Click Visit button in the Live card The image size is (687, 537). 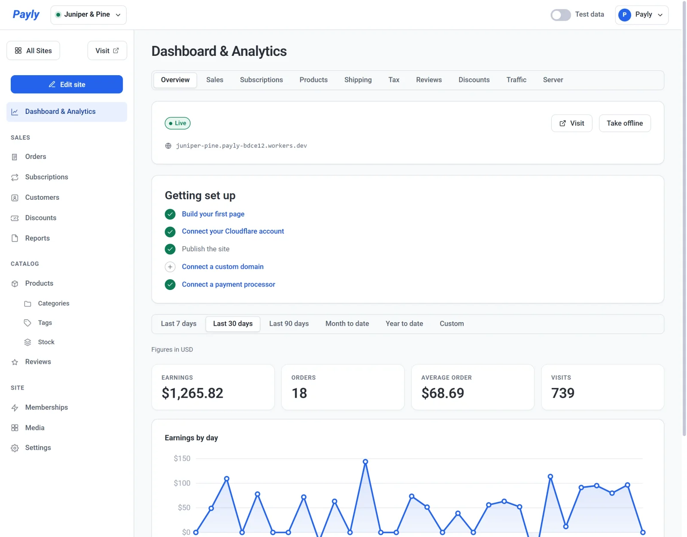(x=571, y=123)
